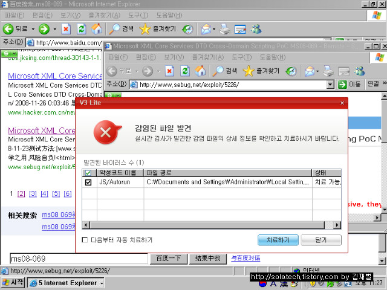The width and height of the screenshot is (387, 290).
Task: Go to results page [2]
Action: [x=21, y=194]
